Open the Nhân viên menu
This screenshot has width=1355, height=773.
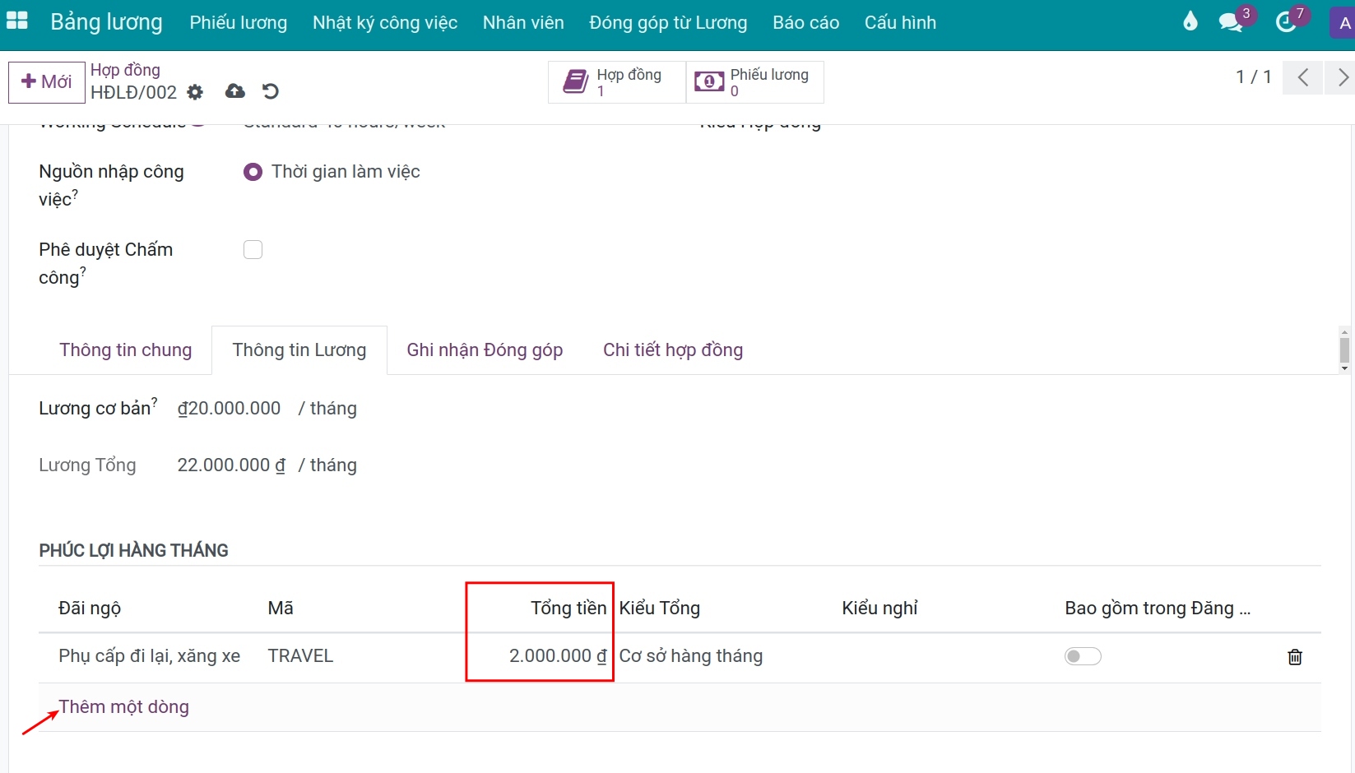pos(523,22)
